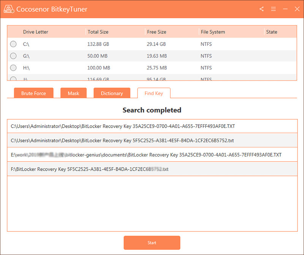The width and height of the screenshot is (304, 255).
Task: Click the 50.00 MB total size cell
Action: coord(97,56)
